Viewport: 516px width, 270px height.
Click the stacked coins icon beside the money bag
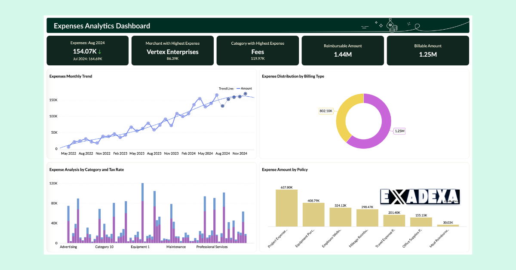394,29
